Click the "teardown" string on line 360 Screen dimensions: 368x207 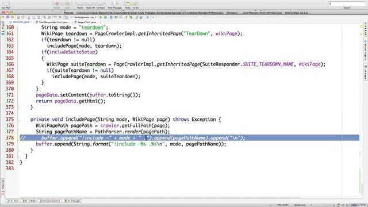point(92,28)
